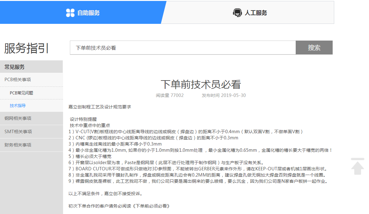Click the article title 下单前技术员必看

point(201,84)
